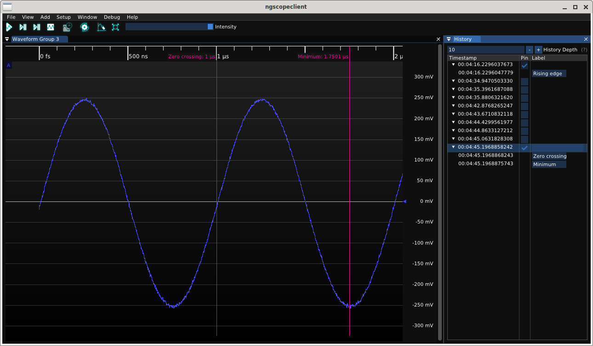Open the application window menu icon
Screen dimensions: 593x346
7,7
